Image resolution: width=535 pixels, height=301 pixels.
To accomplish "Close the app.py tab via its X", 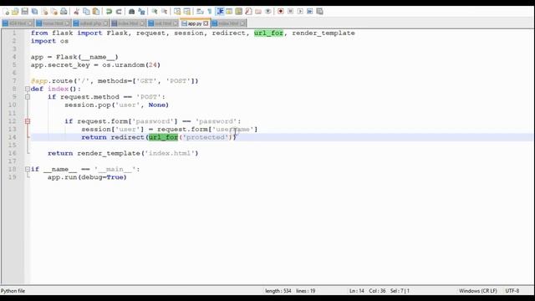I will pos(206,23).
